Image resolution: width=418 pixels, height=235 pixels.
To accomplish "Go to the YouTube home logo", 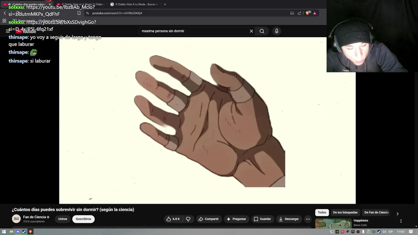I will coord(26,31).
